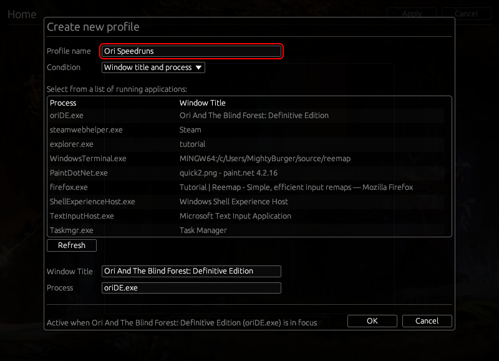Select the ShellExperienceHost.exe entry
Screen dimensions: 499x361
tap(248, 202)
